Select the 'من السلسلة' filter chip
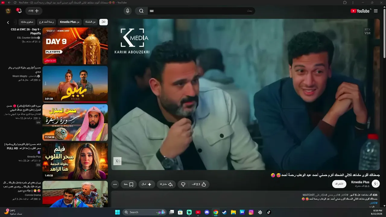 pos(90,22)
